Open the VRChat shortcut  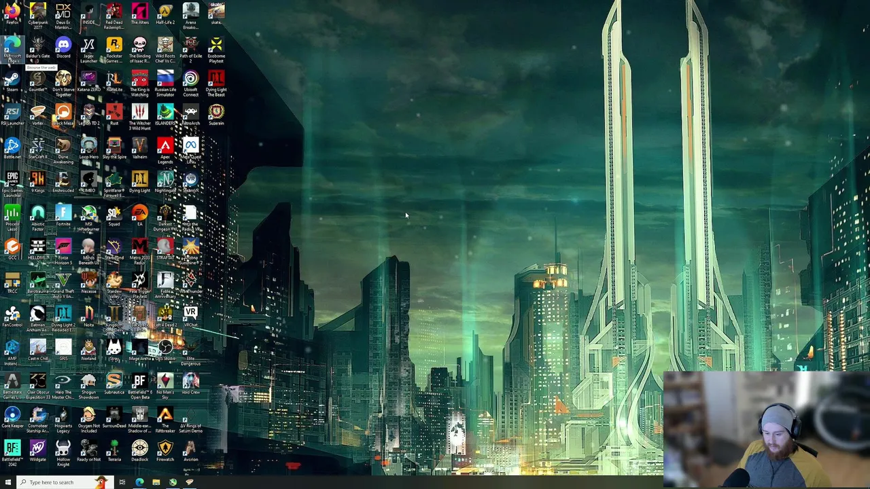[x=190, y=317]
